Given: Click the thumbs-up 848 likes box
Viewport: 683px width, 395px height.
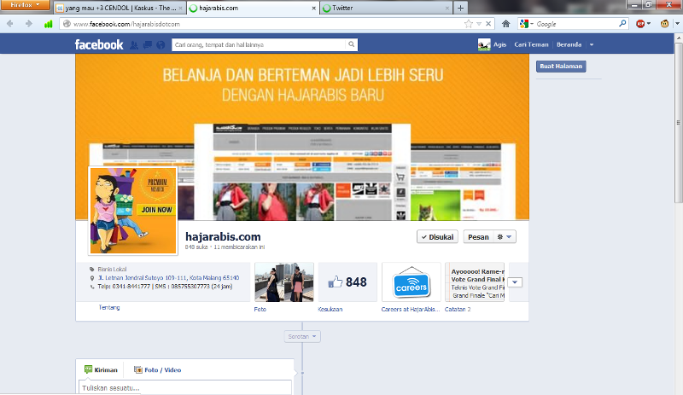Looking at the screenshot, I should 347,282.
